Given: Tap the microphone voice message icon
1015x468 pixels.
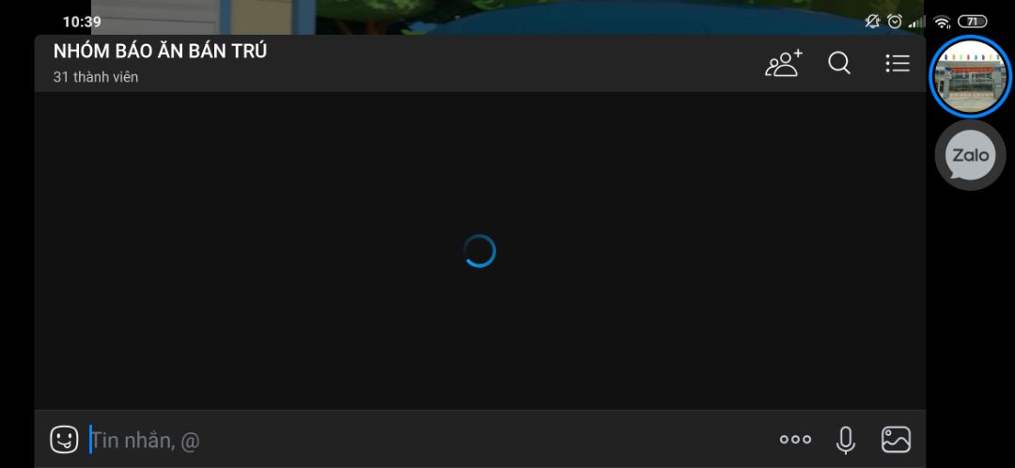Looking at the screenshot, I should [846, 440].
